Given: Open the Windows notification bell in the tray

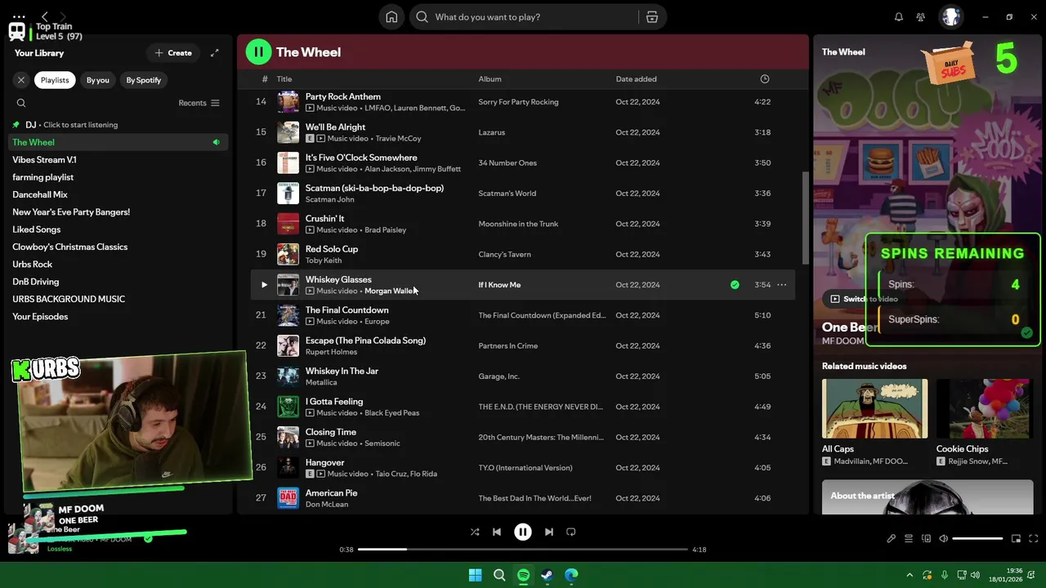Looking at the screenshot, I should pos(1033,575).
